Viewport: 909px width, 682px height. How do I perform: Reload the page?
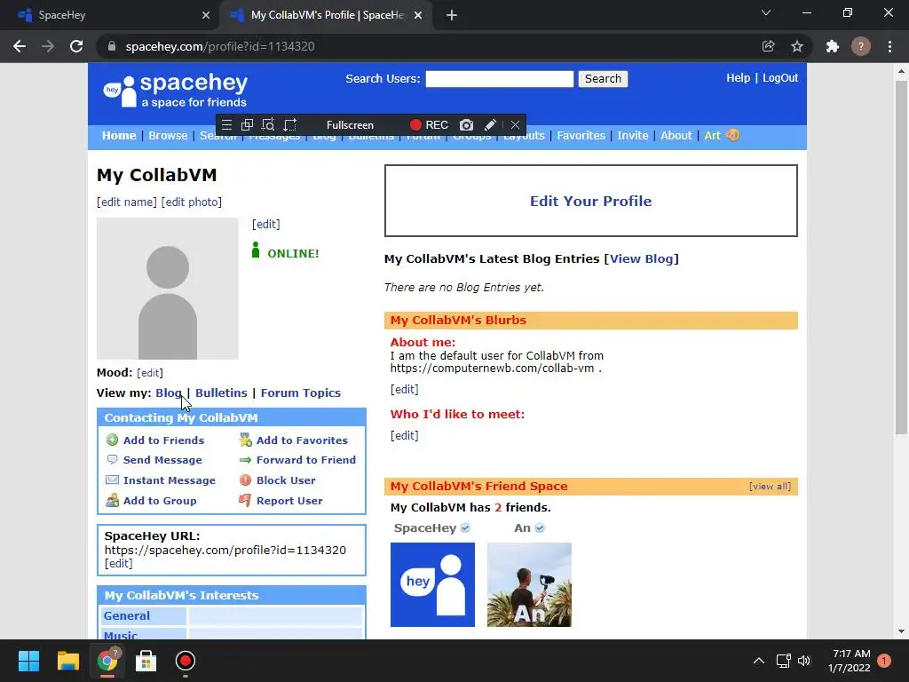(x=76, y=46)
